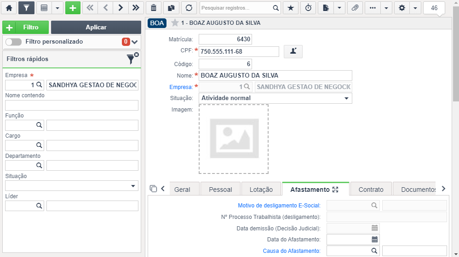
Task: Open settings gear
Action: [x=402, y=8]
